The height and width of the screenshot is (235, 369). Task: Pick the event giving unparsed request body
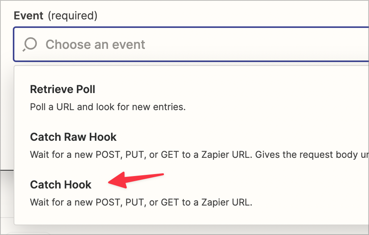point(73,137)
